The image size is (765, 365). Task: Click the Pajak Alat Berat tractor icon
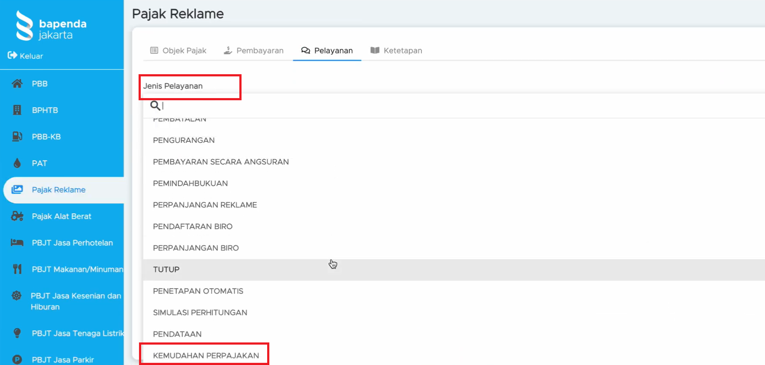(x=17, y=216)
